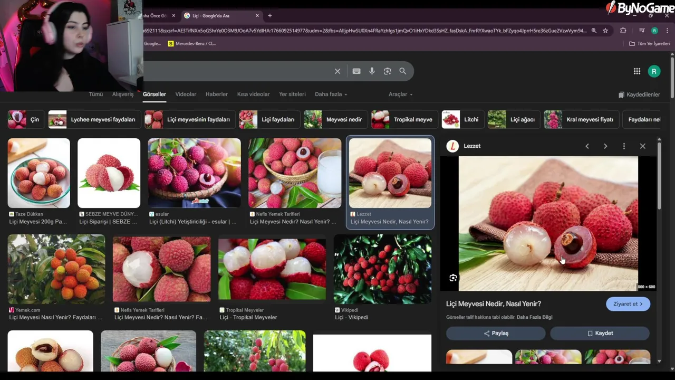Image resolution: width=675 pixels, height=380 pixels.
Task: Open the on-screen keyboard icon in search bar
Action: (x=356, y=71)
